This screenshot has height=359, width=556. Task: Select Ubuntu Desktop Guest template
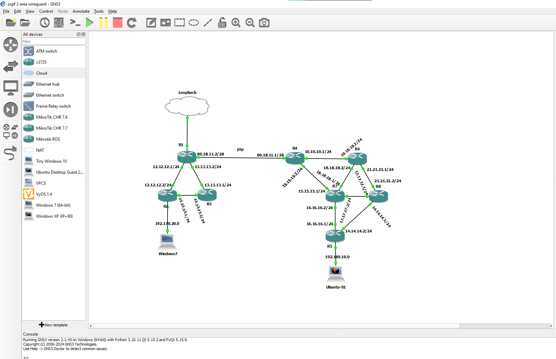pyautogui.click(x=54, y=172)
